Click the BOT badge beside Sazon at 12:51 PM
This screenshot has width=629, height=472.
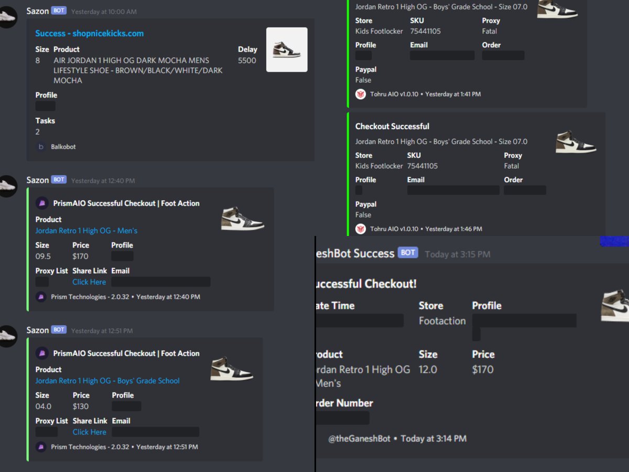coord(59,330)
